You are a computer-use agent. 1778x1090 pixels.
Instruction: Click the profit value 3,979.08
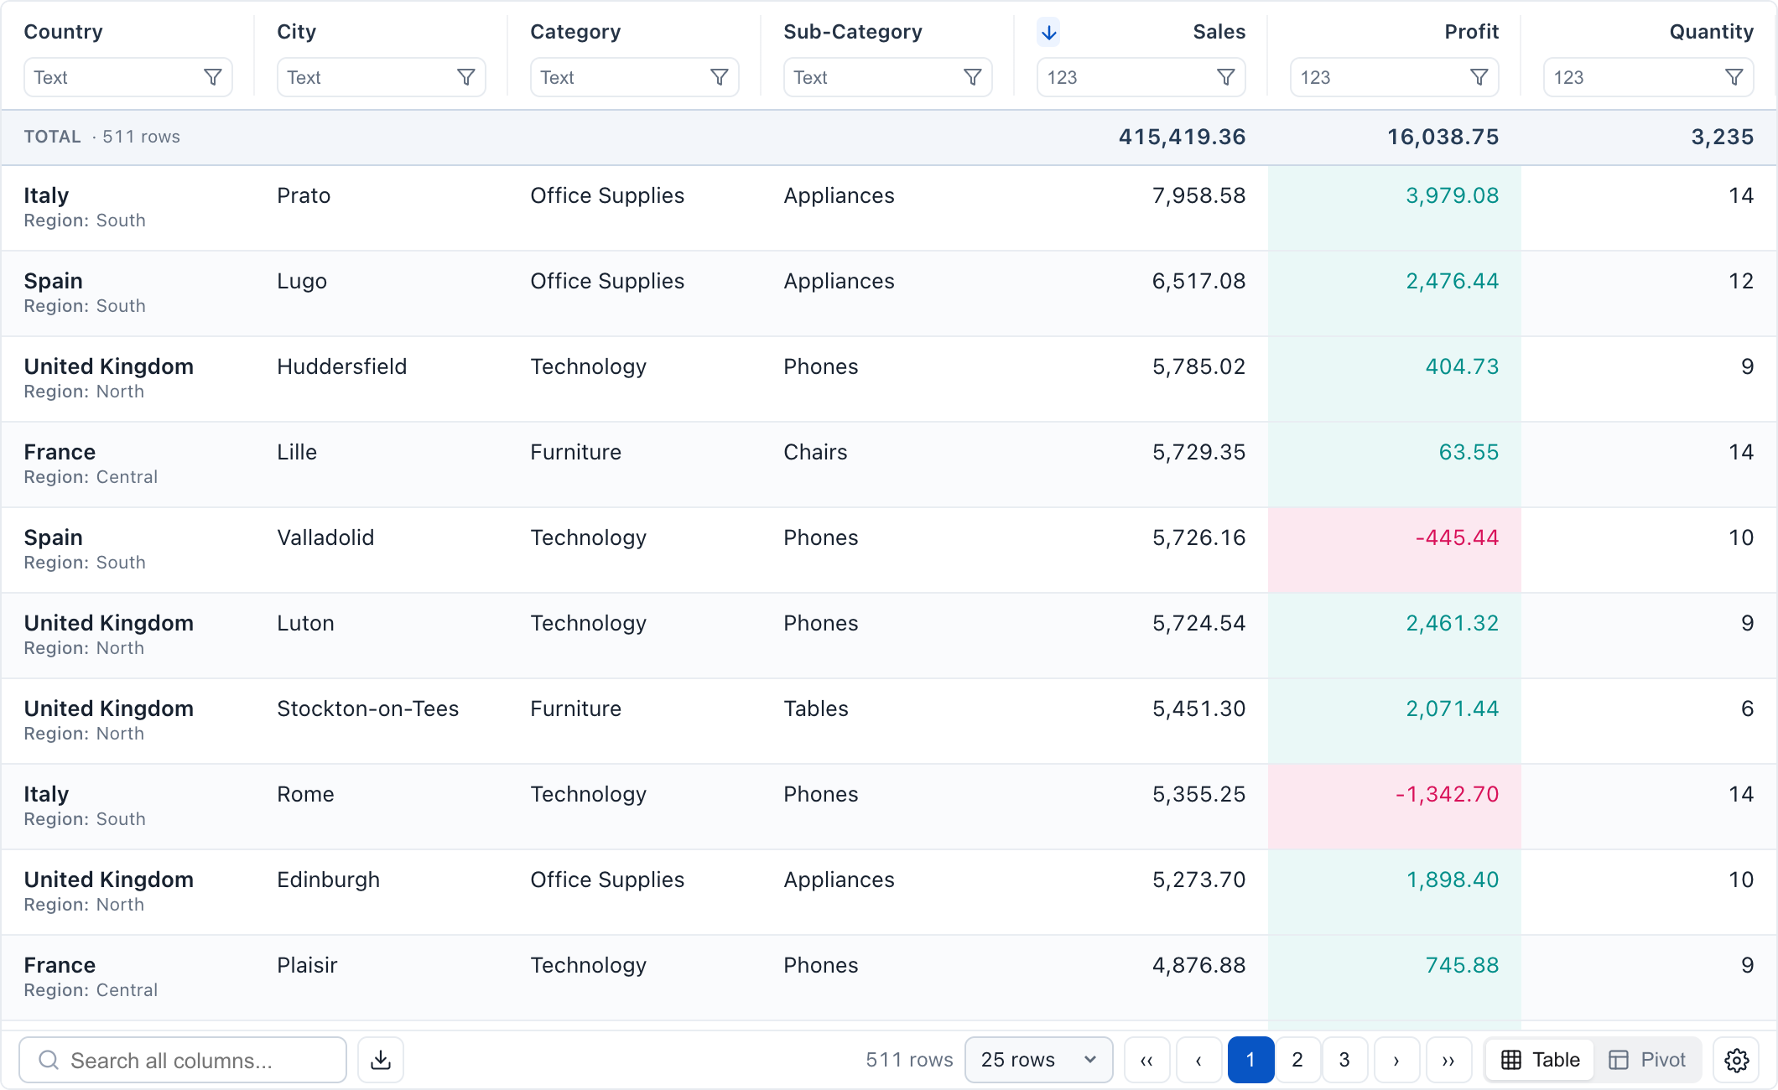click(x=1452, y=195)
